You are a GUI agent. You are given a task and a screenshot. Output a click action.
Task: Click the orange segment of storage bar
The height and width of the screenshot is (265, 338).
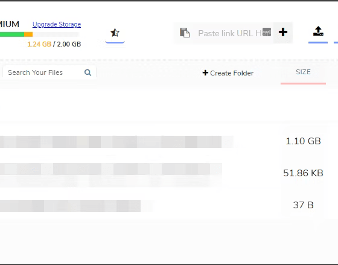click(x=28, y=34)
